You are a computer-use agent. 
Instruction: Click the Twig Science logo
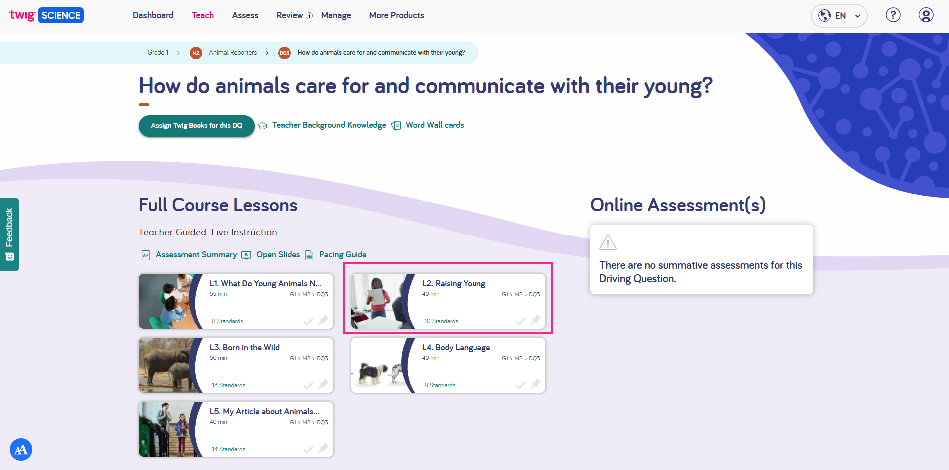[46, 15]
